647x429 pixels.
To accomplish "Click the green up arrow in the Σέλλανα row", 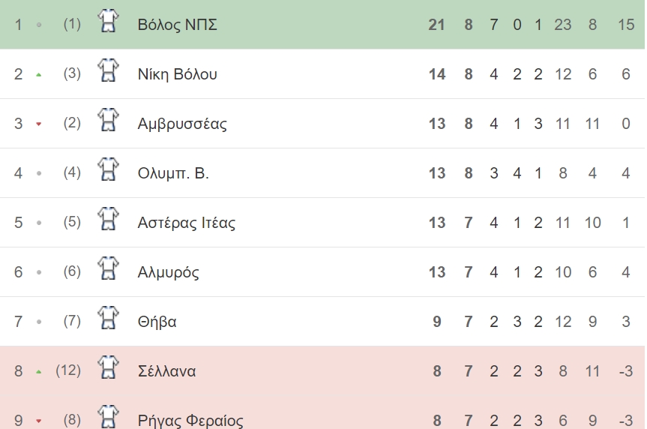I will coord(39,371).
